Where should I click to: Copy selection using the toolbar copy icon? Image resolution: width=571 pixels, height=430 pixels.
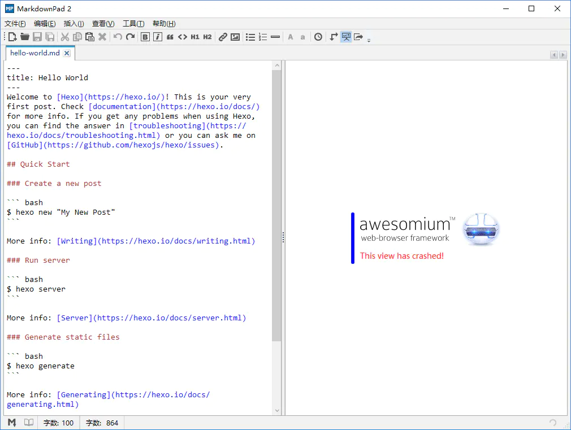tap(77, 37)
